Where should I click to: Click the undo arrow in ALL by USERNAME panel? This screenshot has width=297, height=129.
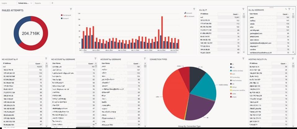[x=286, y=9]
